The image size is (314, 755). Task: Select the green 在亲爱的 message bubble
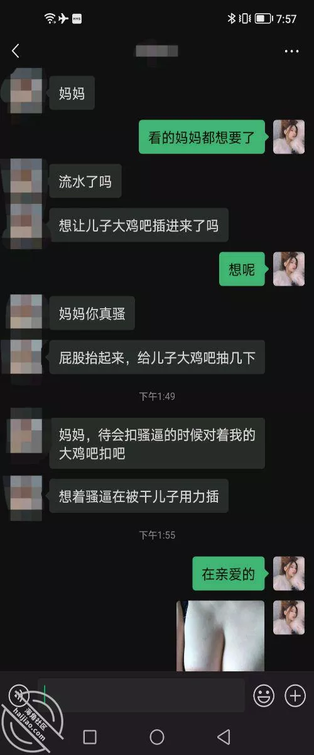229,574
